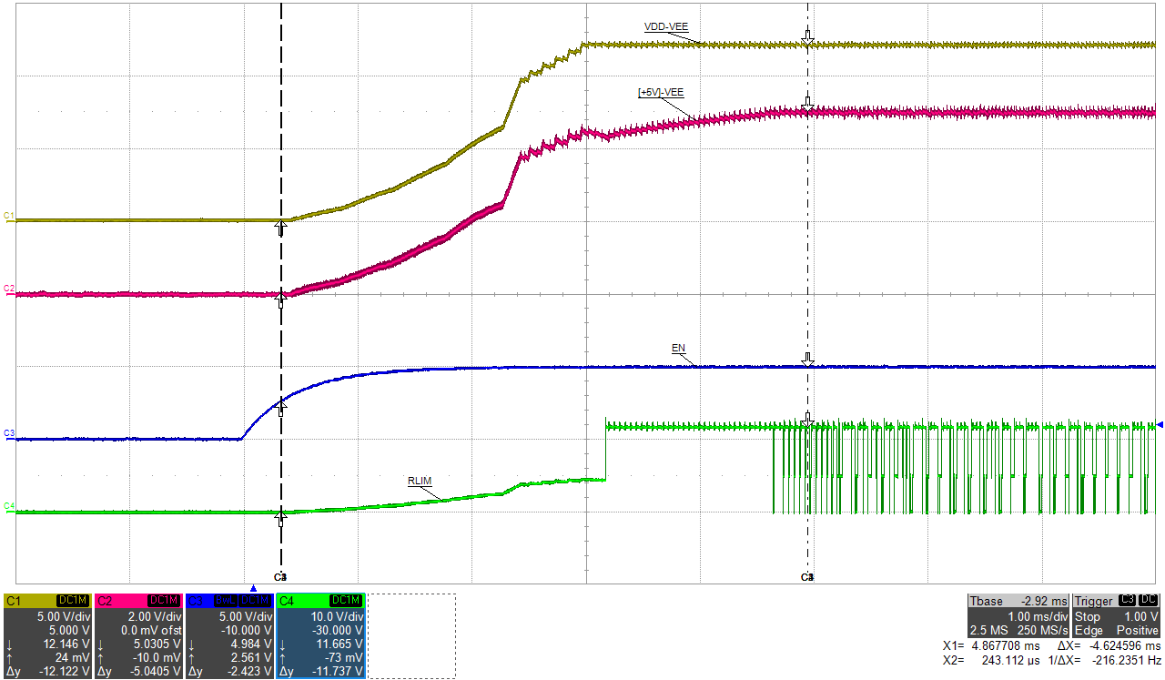Click the C4 ground level marker on left edge
Screen dimensions: 1165x680
point(9,506)
